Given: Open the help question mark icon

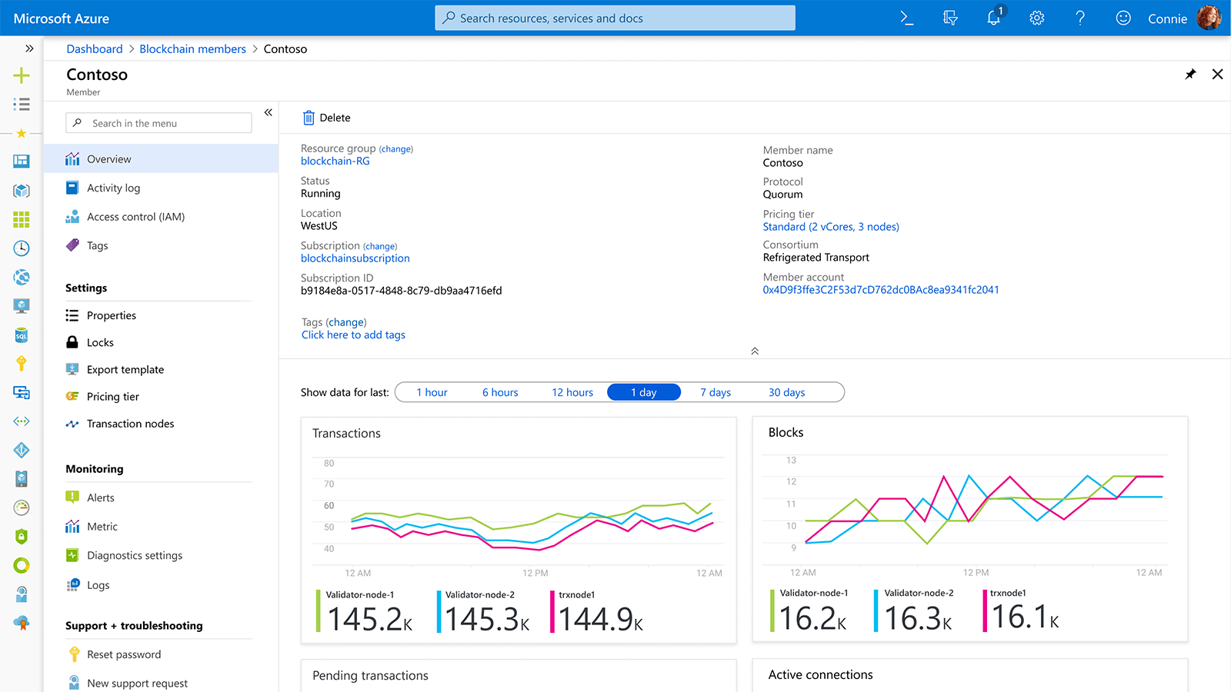Looking at the screenshot, I should pos(1080,18).
